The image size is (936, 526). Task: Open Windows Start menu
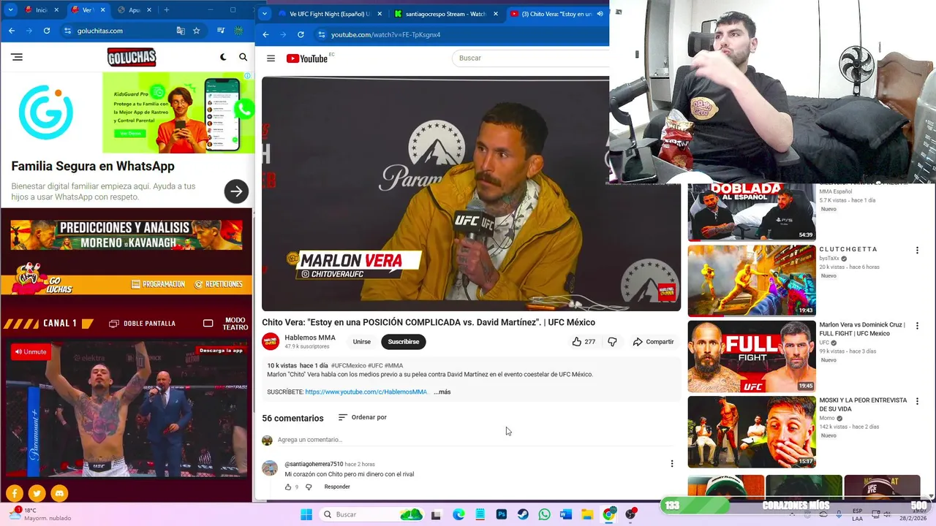pyautogui.click(x=306, y=514)
